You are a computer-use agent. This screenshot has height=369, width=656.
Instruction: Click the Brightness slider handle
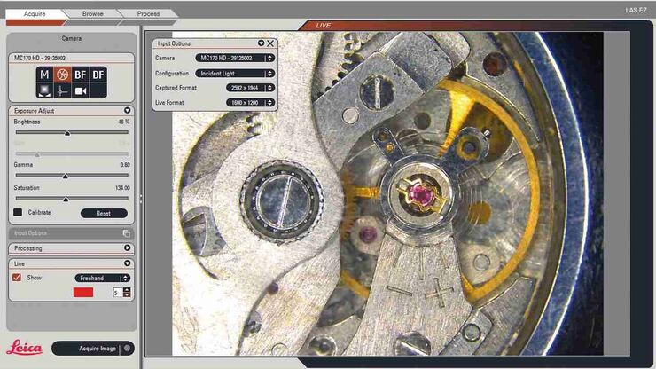tap(67, 133)
